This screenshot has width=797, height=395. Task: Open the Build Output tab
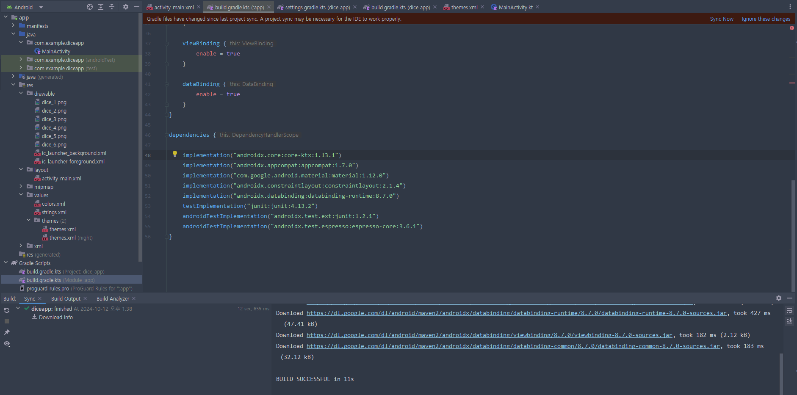[66, 298]
